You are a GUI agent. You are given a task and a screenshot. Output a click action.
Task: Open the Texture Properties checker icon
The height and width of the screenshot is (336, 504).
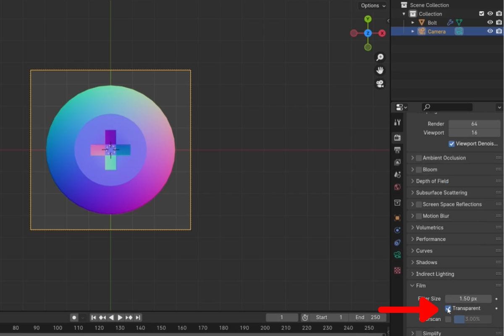(397, 270)
